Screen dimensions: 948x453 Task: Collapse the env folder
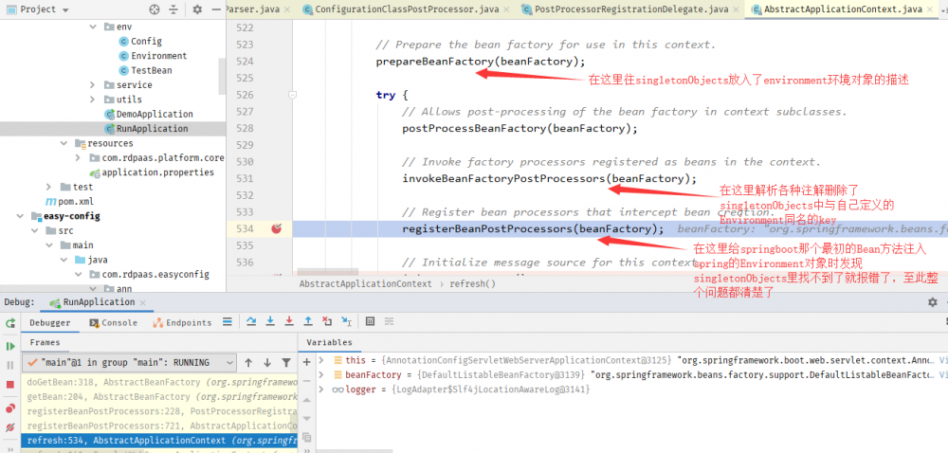pos(93,27)
